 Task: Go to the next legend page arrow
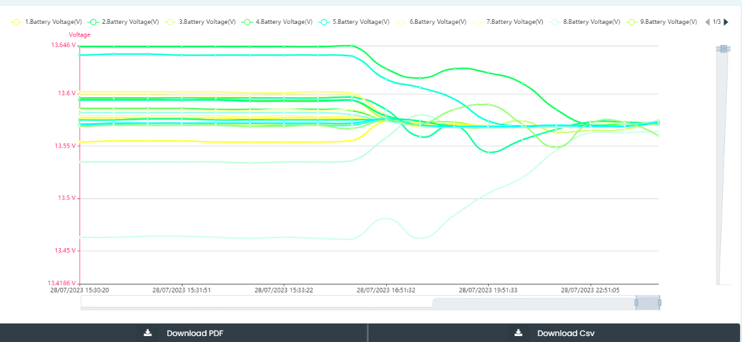726,22
